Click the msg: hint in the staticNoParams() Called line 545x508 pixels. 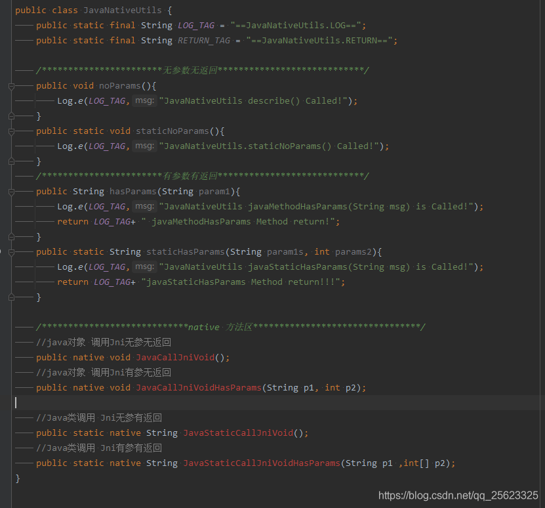[x=144, y=146]
